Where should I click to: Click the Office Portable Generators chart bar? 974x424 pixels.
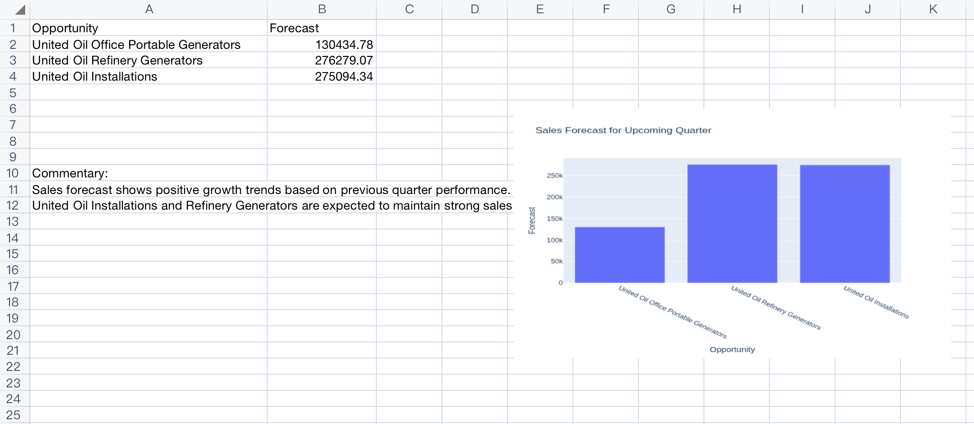tap(619, 255)
